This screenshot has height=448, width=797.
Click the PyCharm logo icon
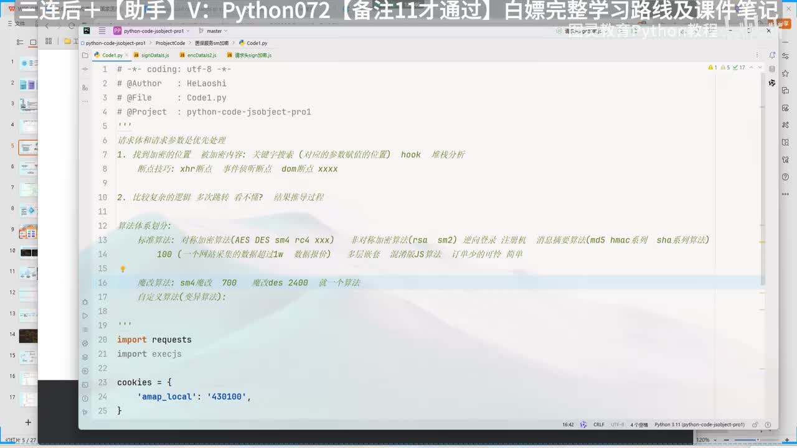[87, 30]
